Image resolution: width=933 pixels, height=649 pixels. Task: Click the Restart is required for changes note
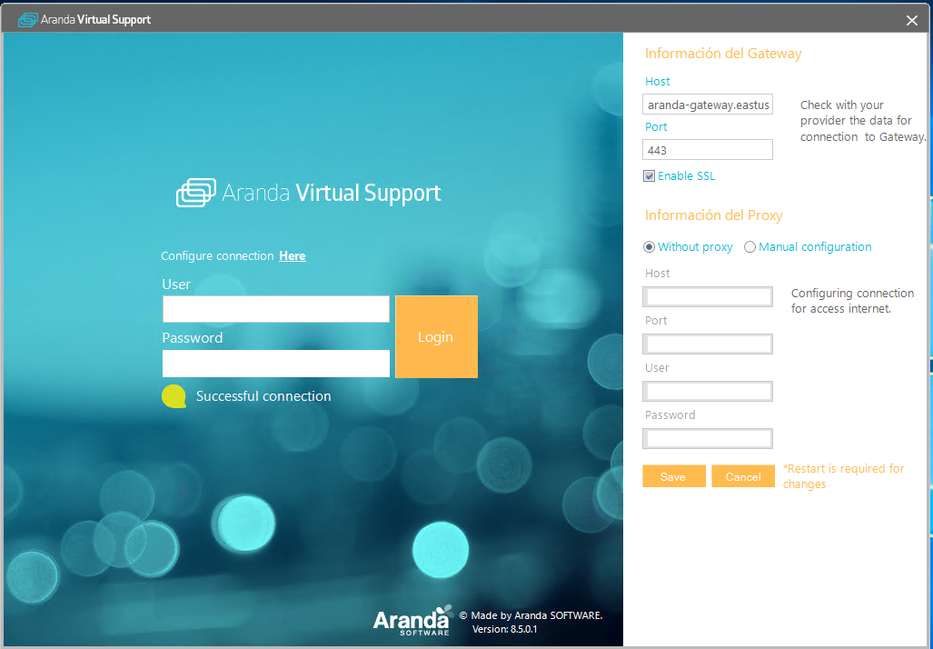pos(844,476)
